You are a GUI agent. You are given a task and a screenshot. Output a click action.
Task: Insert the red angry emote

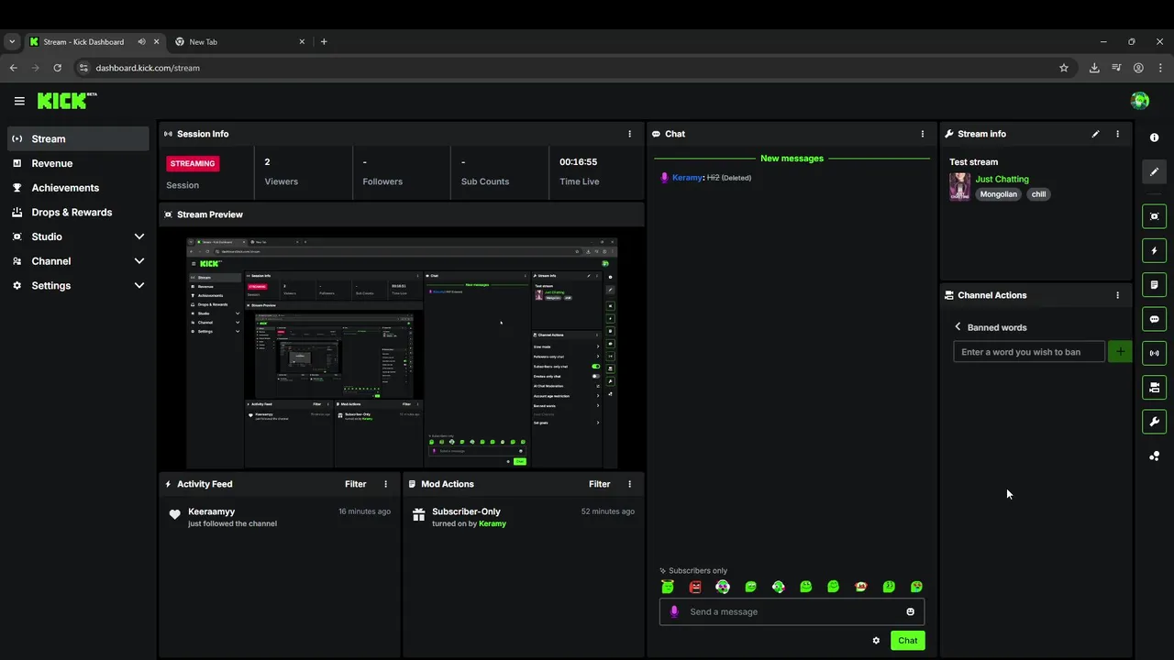coord(695,587)
